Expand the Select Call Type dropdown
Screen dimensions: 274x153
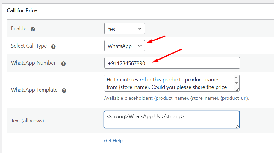124,46
